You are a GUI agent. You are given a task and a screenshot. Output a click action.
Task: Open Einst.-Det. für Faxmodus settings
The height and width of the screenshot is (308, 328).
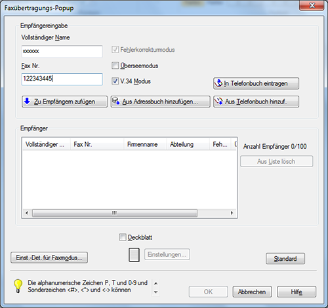click(49, 258)
